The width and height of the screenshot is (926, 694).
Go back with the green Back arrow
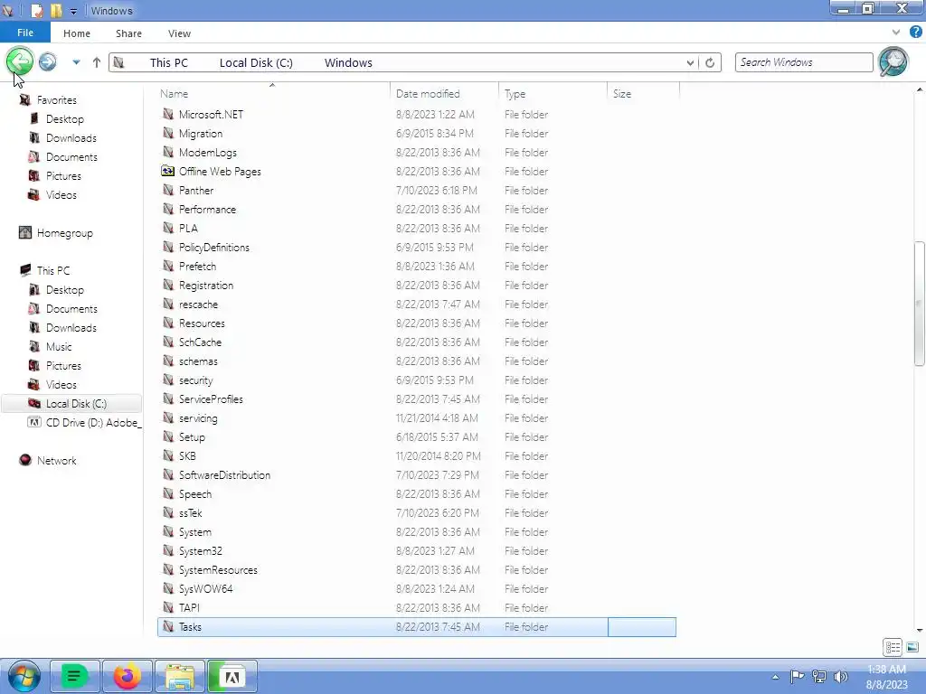(20, 61)
